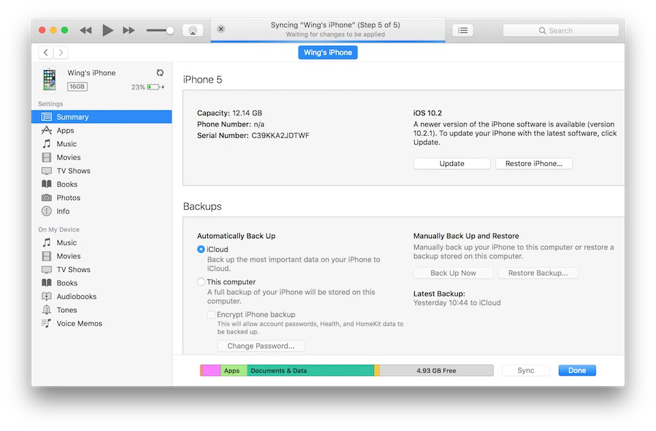Viewport: 656px width, 431px height.
Task: Open Voice Memos under On My Device
Action: pyautogui.click(x=102, y=323)
